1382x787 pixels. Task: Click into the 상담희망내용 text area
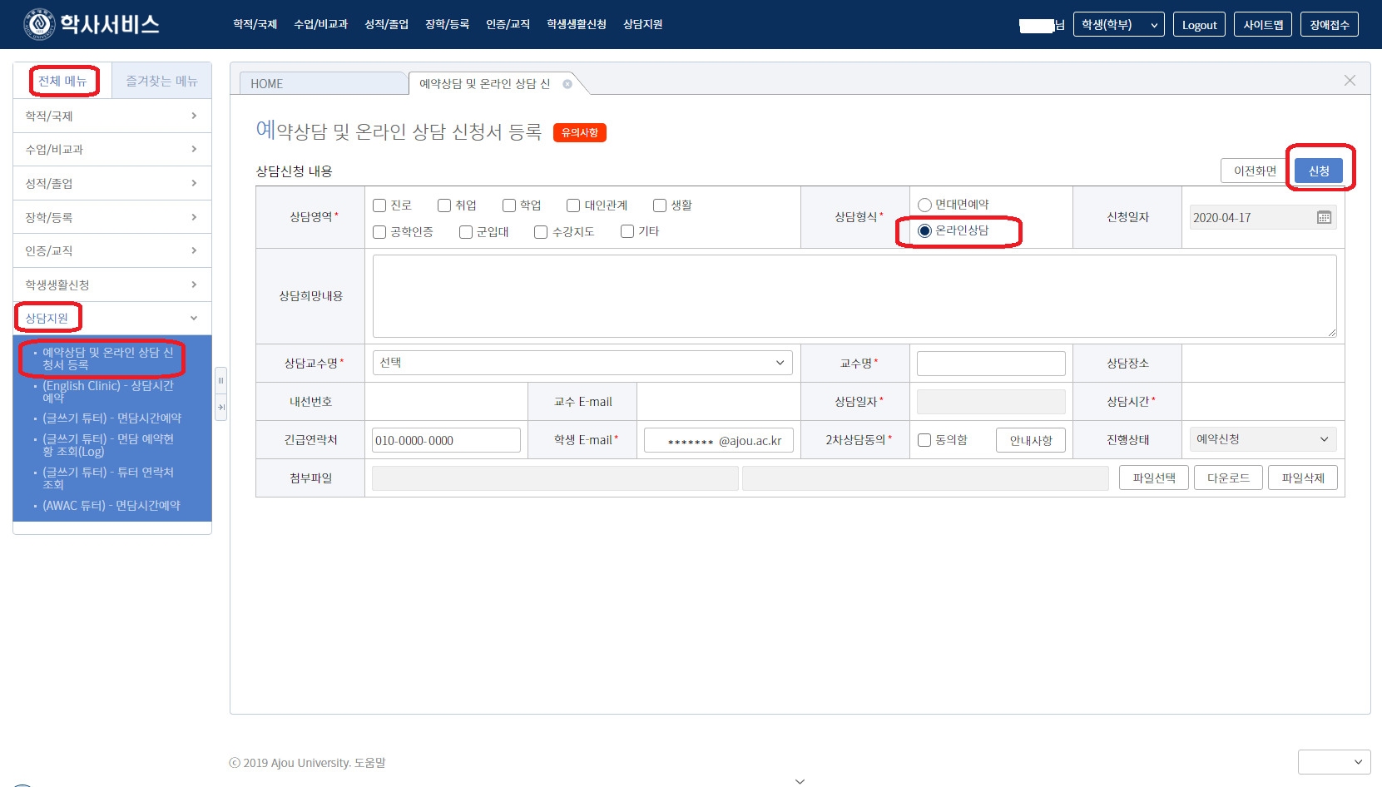(x=854, y=296)
